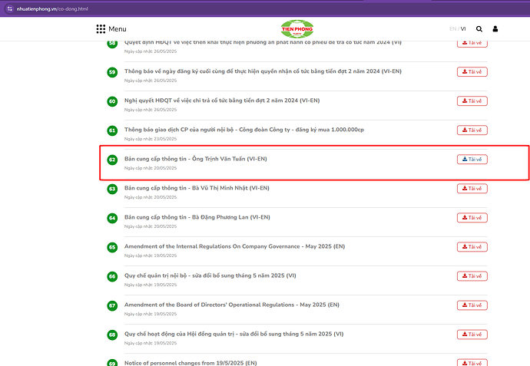The height and width of the screenshot is (366, 530).
Task: Click site info icon in address bar
Action: click(x=10, y=8)
